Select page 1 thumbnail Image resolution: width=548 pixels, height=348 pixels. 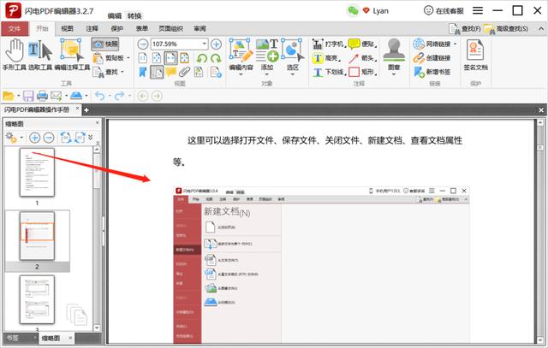pos(37,173)
